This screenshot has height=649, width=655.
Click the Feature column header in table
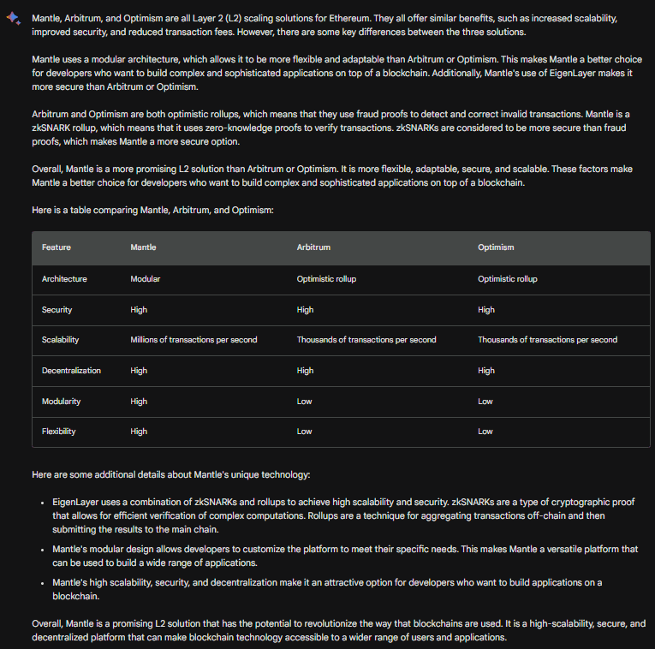[x=57, y=247]
